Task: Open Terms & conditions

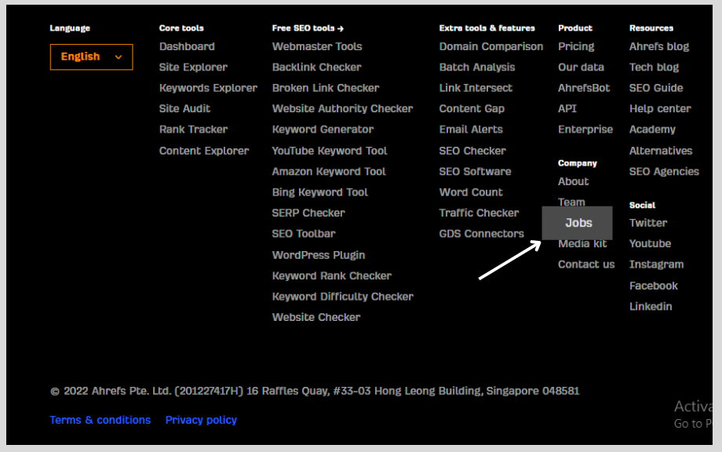Action: [100, 421]
